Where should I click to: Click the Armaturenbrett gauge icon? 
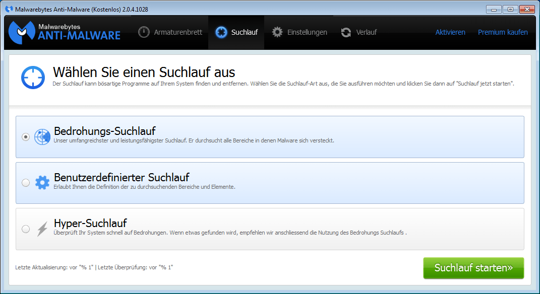144,32
